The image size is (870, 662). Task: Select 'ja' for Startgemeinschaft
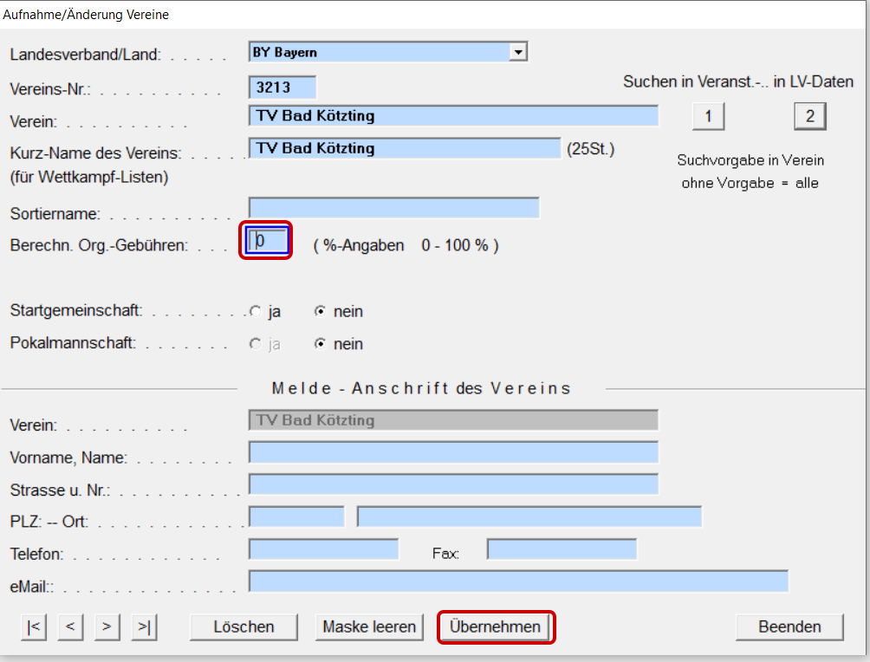(x=255, y=311)
